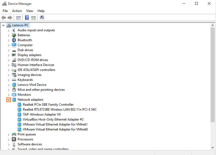Select VMware Virtual Ethernet Adapter for VMnet8
216x155 pixels.
pyautogui.click(x=55, y=129)
